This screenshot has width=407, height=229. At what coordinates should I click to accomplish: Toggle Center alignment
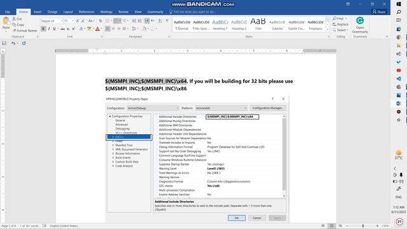113,29
